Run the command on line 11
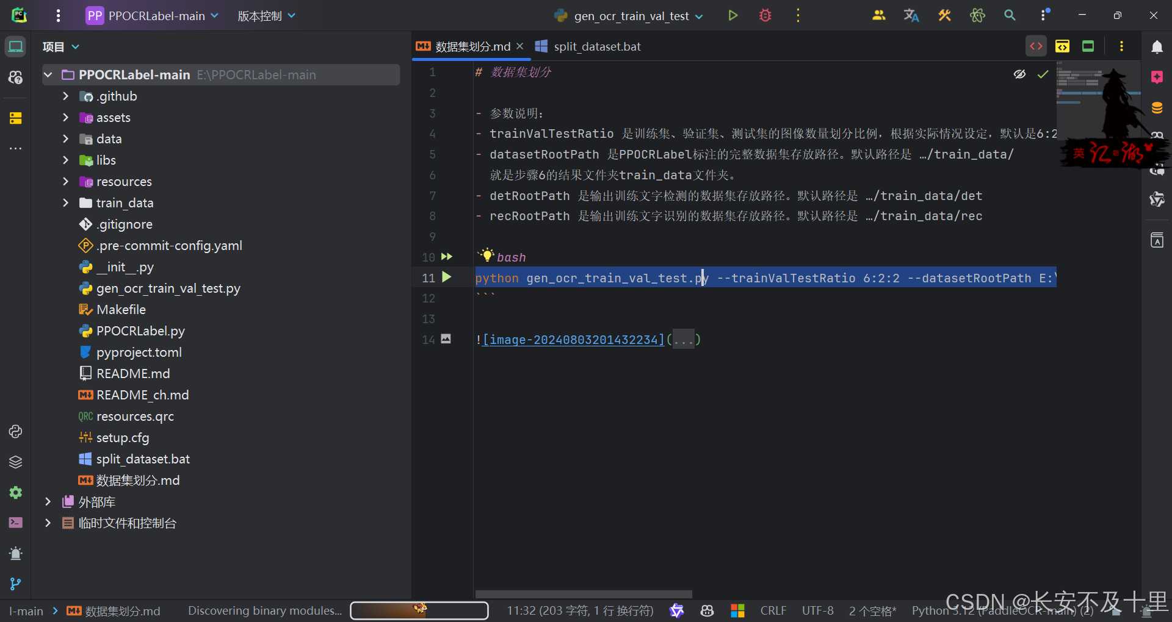The image size is (1172, 622). coord(447,277)
